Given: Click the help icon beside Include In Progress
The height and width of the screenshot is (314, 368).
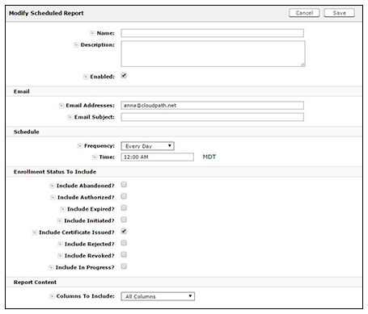Looking at the screenshot, I should (51, 267).
